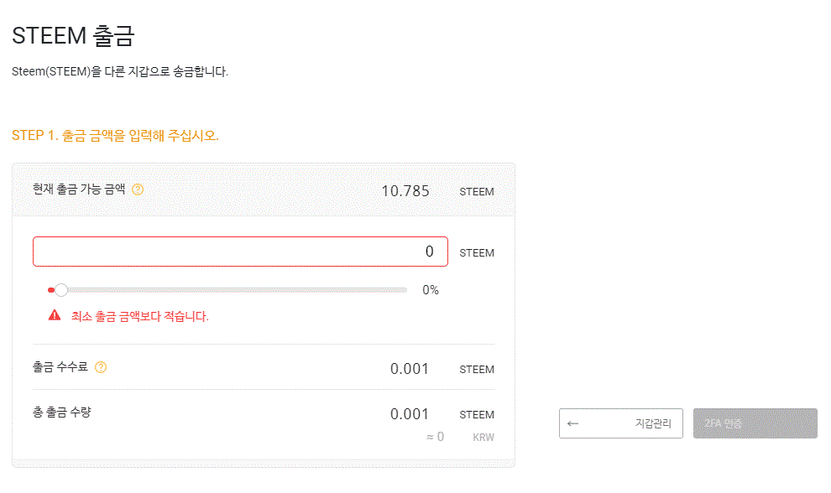Click the 총 출금 수량 label
The image size is (831, 493).
point(61,412)
